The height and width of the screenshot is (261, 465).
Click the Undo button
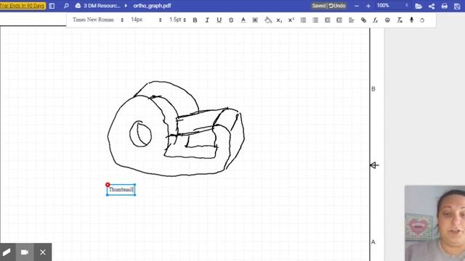[337, 6]
